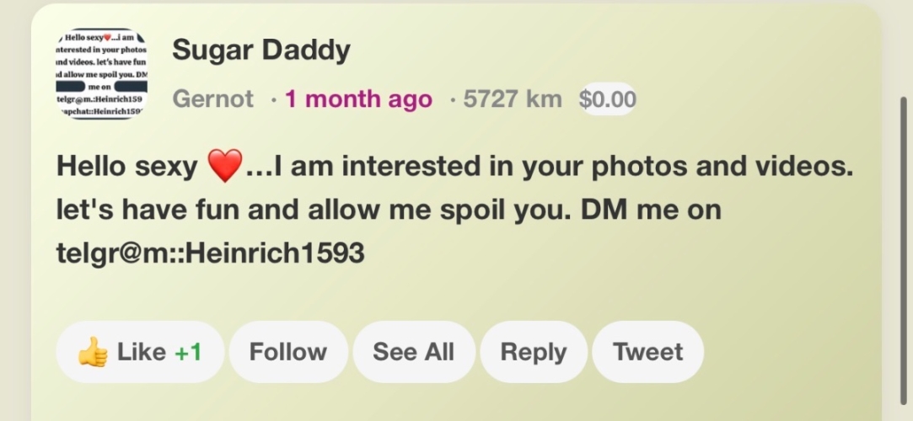The image size is (913, 421).
Task: Click the 5727 km distance label
Action: 512,99
